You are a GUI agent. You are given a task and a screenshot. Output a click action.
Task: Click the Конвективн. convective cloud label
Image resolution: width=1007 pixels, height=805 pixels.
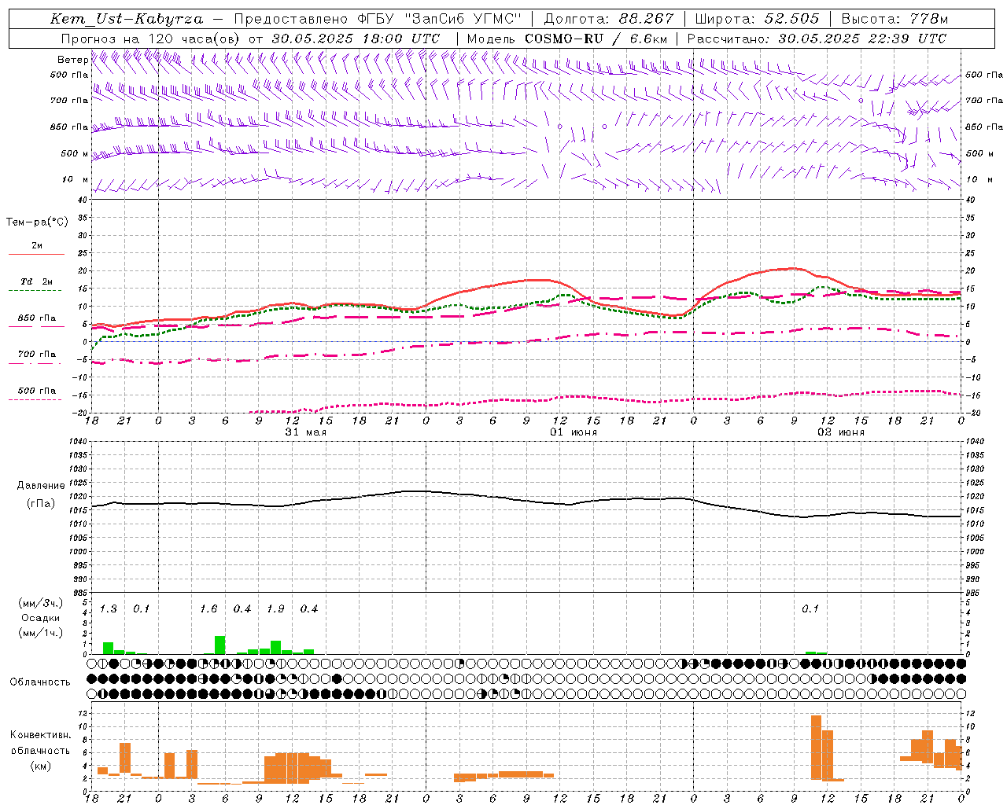coord(40,735)
